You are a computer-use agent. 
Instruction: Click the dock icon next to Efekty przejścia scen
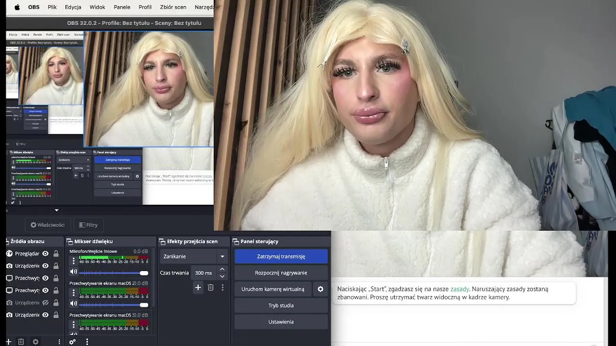[162, 241]
